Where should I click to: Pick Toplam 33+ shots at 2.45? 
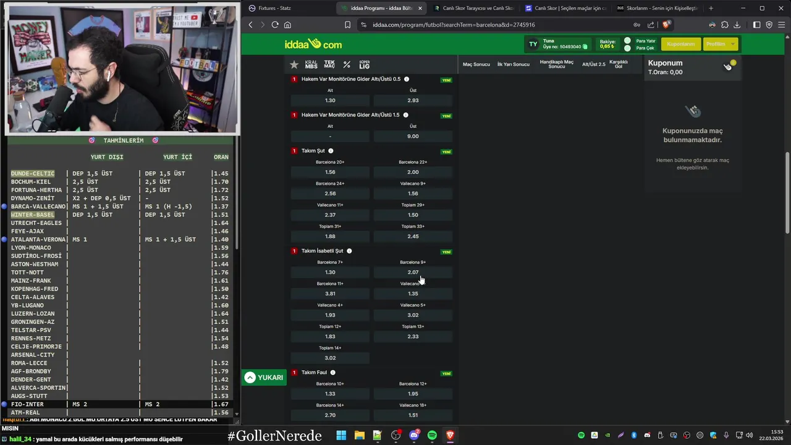[x=413, y=236]
